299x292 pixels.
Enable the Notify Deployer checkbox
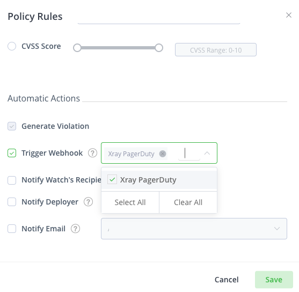pos(12,202)
